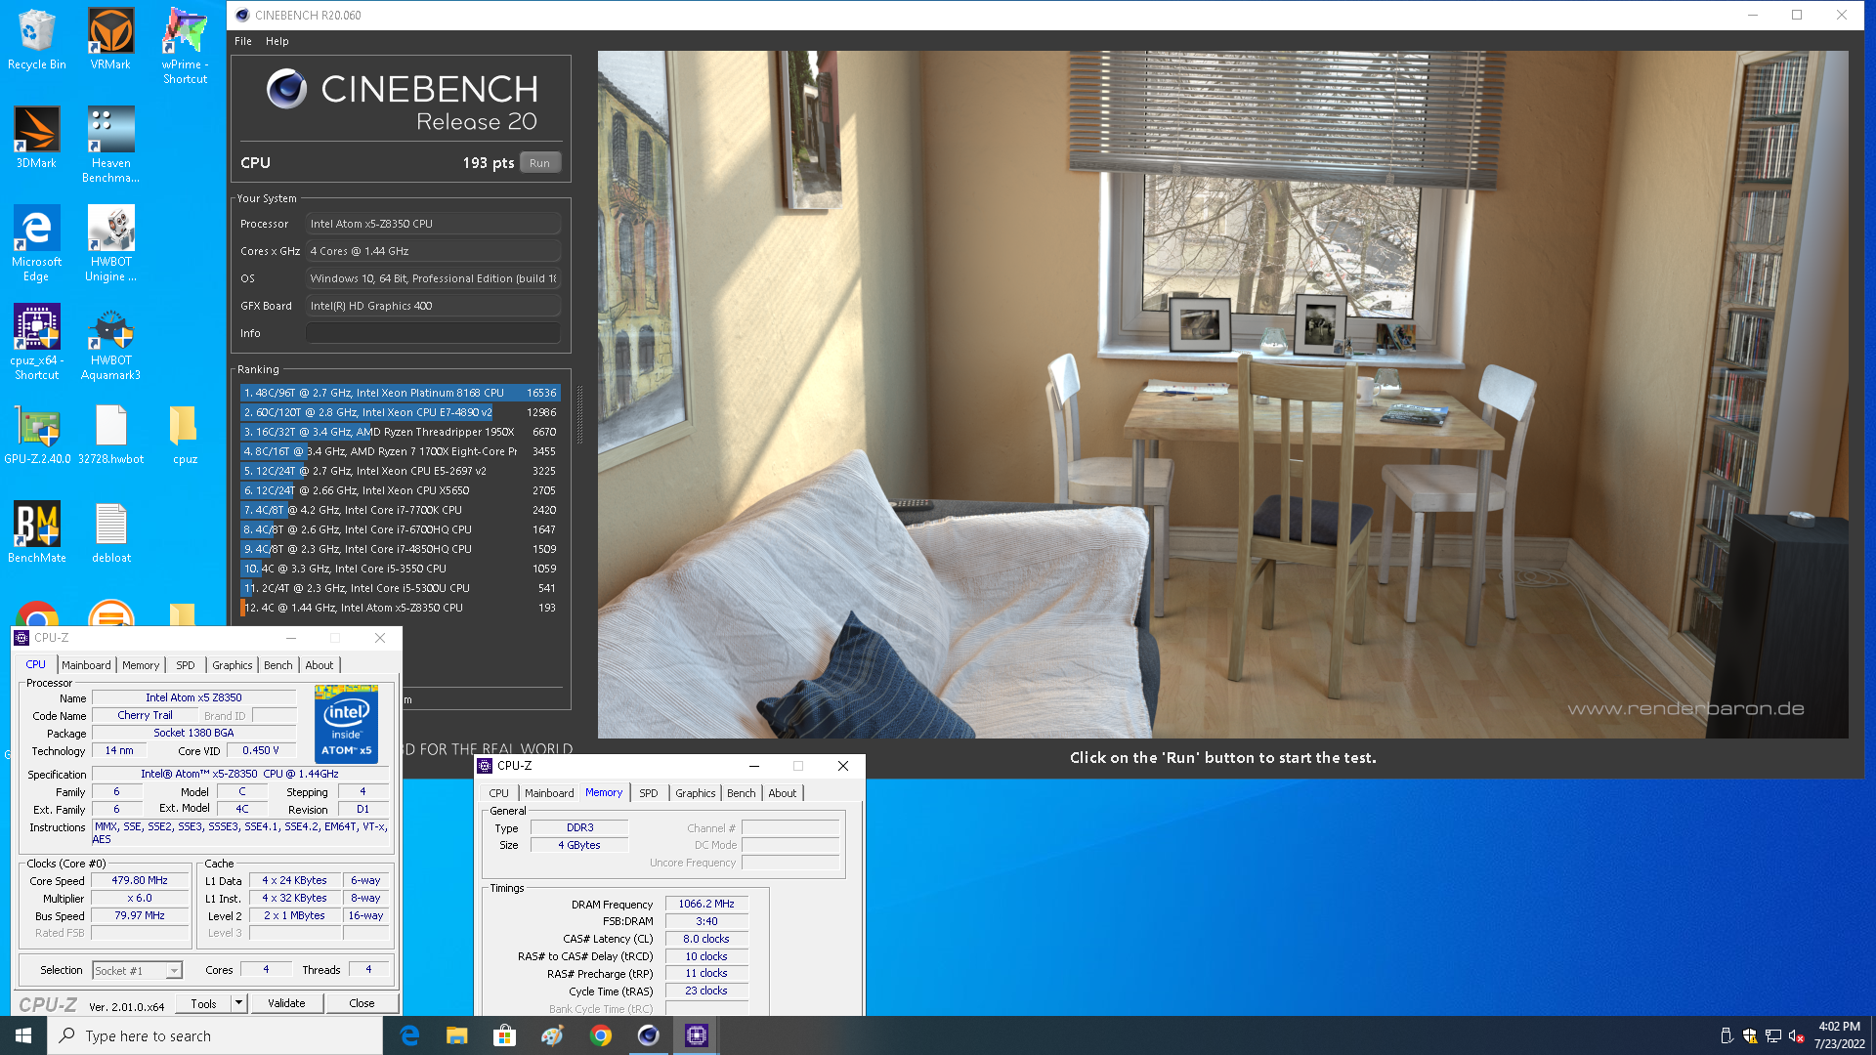Open the wPrime shortcut icon
The image size is (1876, 1055).
click(x=185, y=47)
